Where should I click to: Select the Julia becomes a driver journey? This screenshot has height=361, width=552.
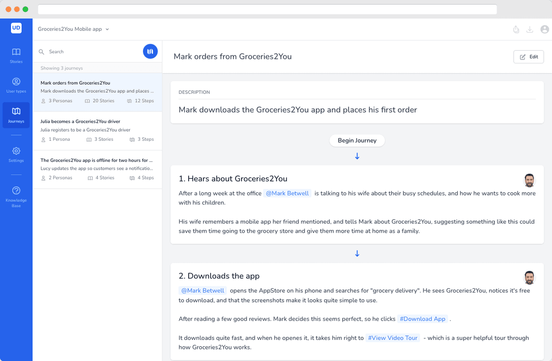pos(97,130)
